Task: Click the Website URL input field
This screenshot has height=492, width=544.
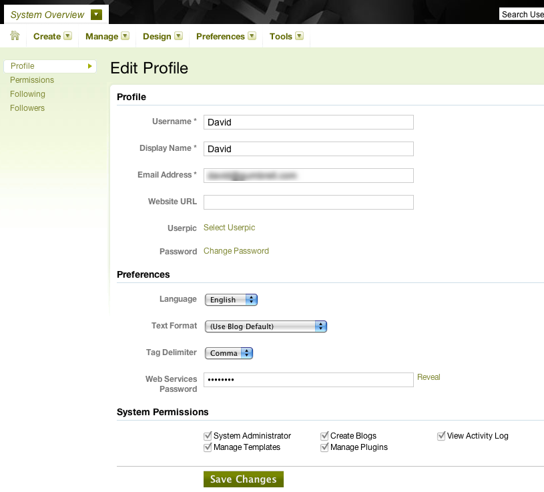Action: pos(308,201)
